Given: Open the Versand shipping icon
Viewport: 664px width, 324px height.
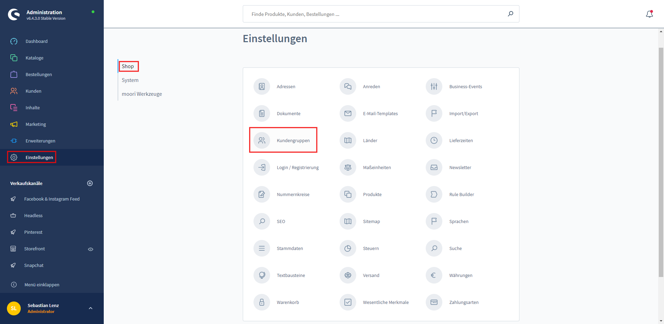Looking at the screenshot, I should coord(348,275).
